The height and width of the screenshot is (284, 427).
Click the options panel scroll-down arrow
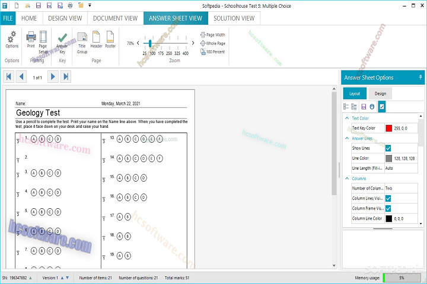click(x=421, y=224)
